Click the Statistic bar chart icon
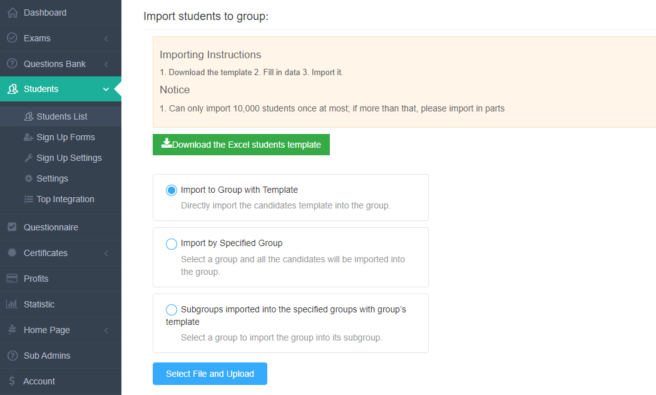 coord(12,304)
